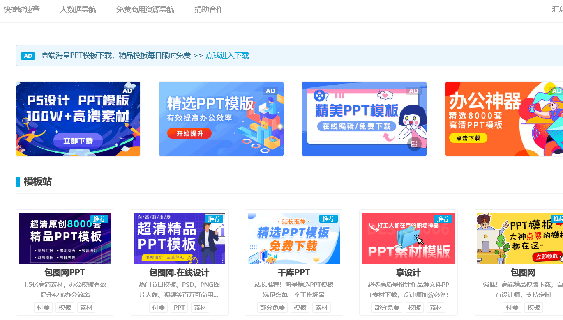Click the blue AD badge icon in notice bar
Viewport: 563px width, 320px height.
point(28,56)
